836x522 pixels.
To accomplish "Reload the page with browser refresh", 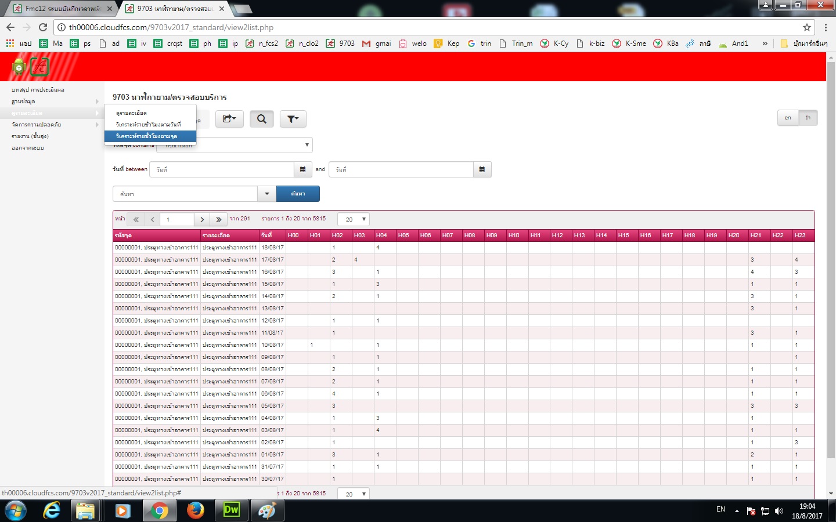I will pos(43,27).
